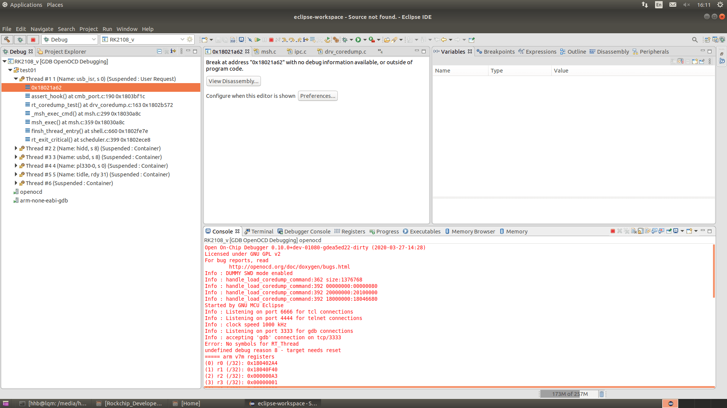This screenshot has height=408, width=727.
Task: Open the Rockchip_Developer taskbar window
Action: pyautogui.click(x=129, y=403)
